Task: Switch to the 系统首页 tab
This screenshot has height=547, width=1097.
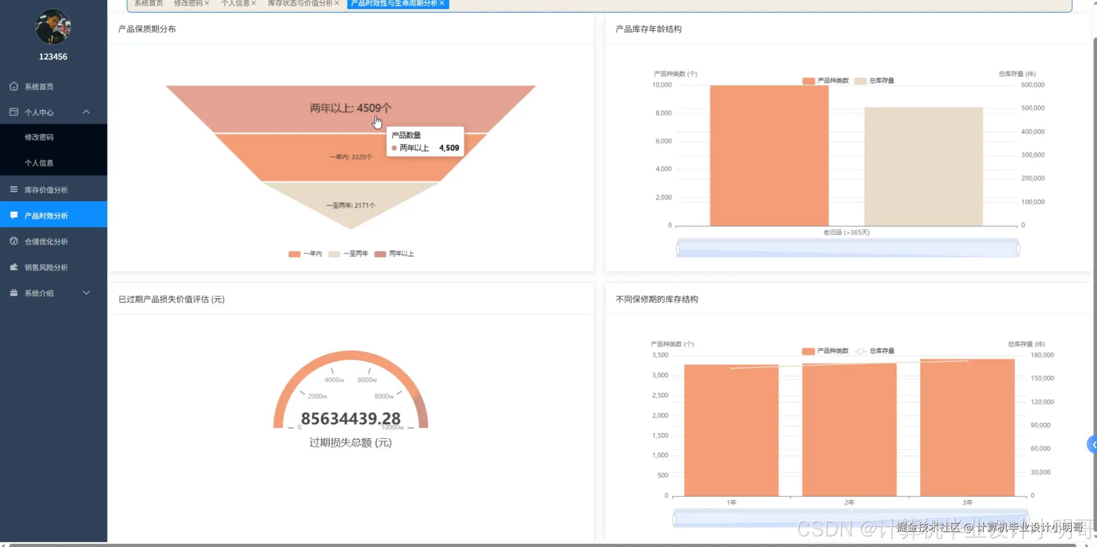Action: tap(149, 3)
